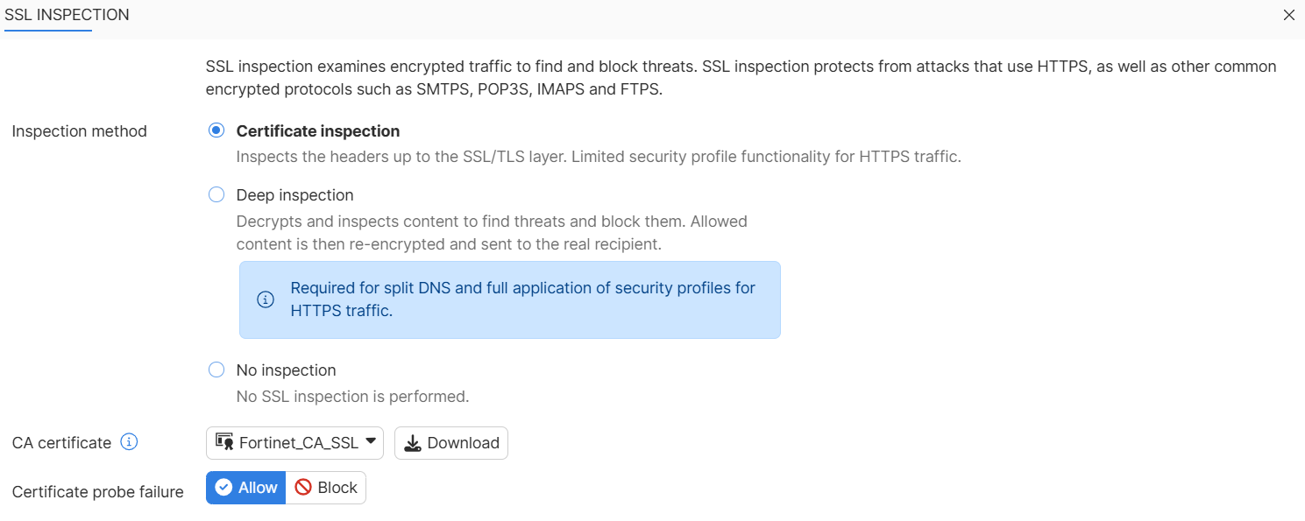The image size is (1305, 521).
Task: Click the dropdown caret on Fortinet_CA_SSL
Action: pyautogui.click(x=371, y=442)
